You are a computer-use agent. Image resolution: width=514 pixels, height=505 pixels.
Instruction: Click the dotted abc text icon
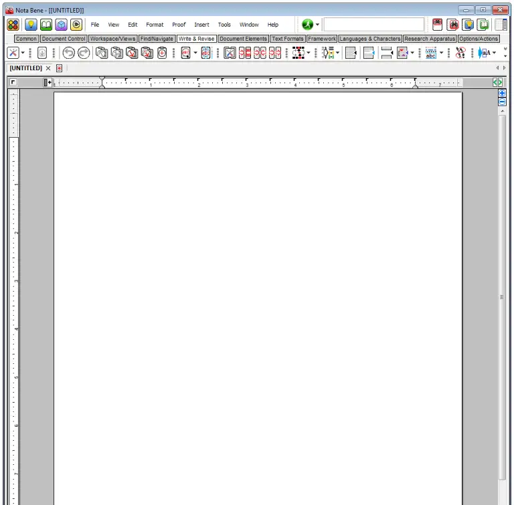(431, 52)
